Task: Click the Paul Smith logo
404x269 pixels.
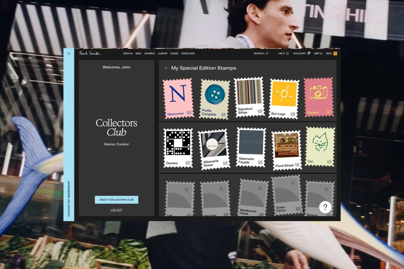Action: coord(90,53)
